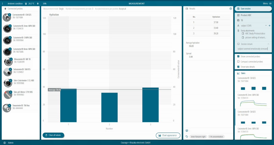
Task: Open the subject 12345 dropdown
Action: coord(266,25)
